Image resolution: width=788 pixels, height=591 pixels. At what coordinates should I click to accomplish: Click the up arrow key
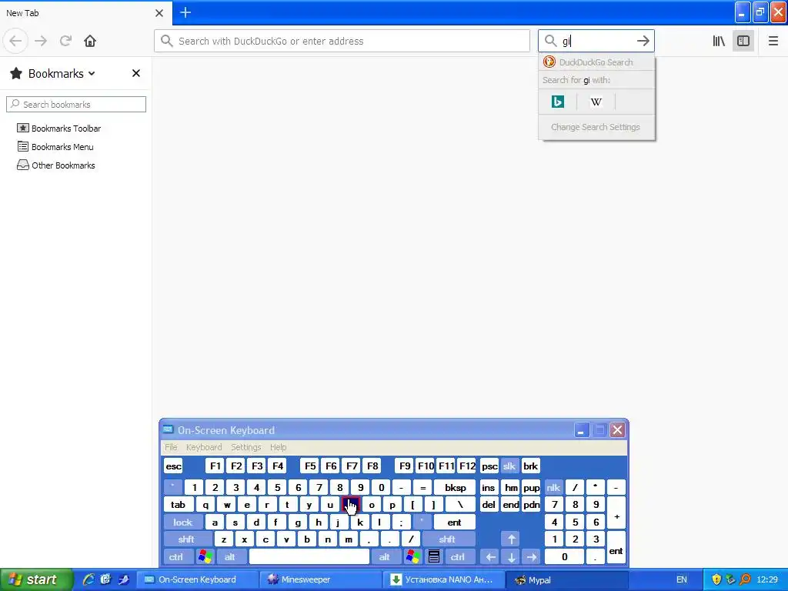click(x=511, y=539)
